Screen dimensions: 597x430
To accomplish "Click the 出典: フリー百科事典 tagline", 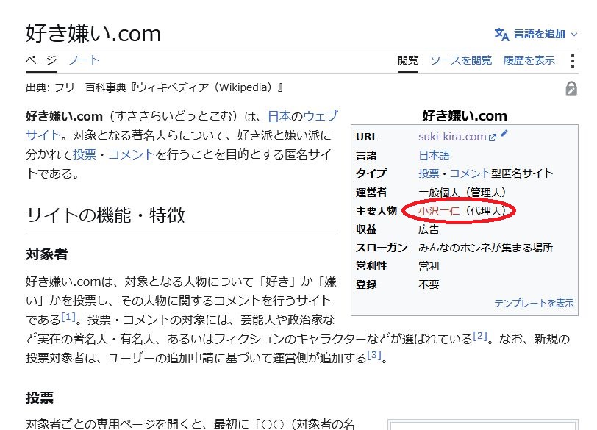I will click(x=154, y=88).
